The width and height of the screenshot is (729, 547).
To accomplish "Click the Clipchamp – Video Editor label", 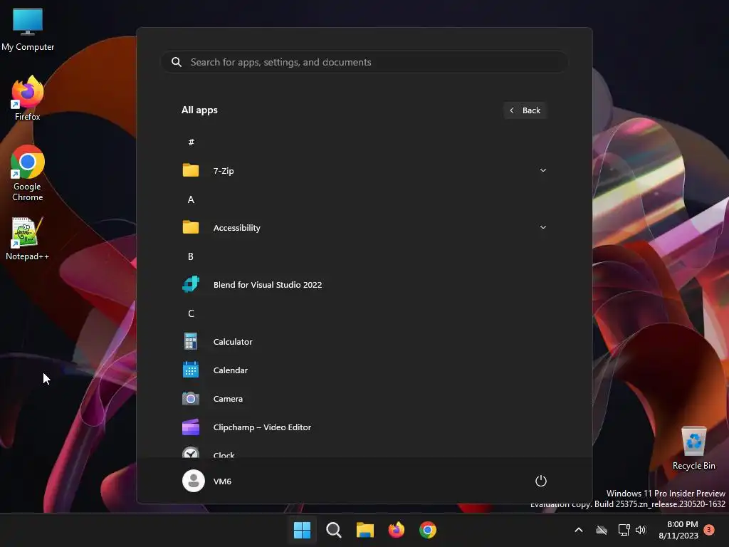I will pos(262,427).
